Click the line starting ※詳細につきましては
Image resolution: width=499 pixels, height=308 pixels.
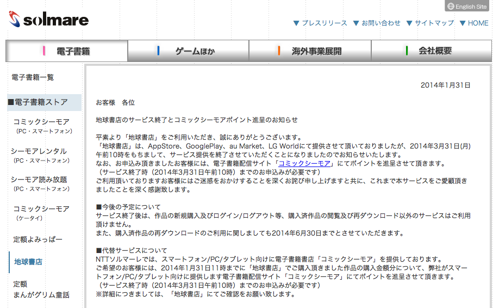pyautogui.click(x=196, y=294)
